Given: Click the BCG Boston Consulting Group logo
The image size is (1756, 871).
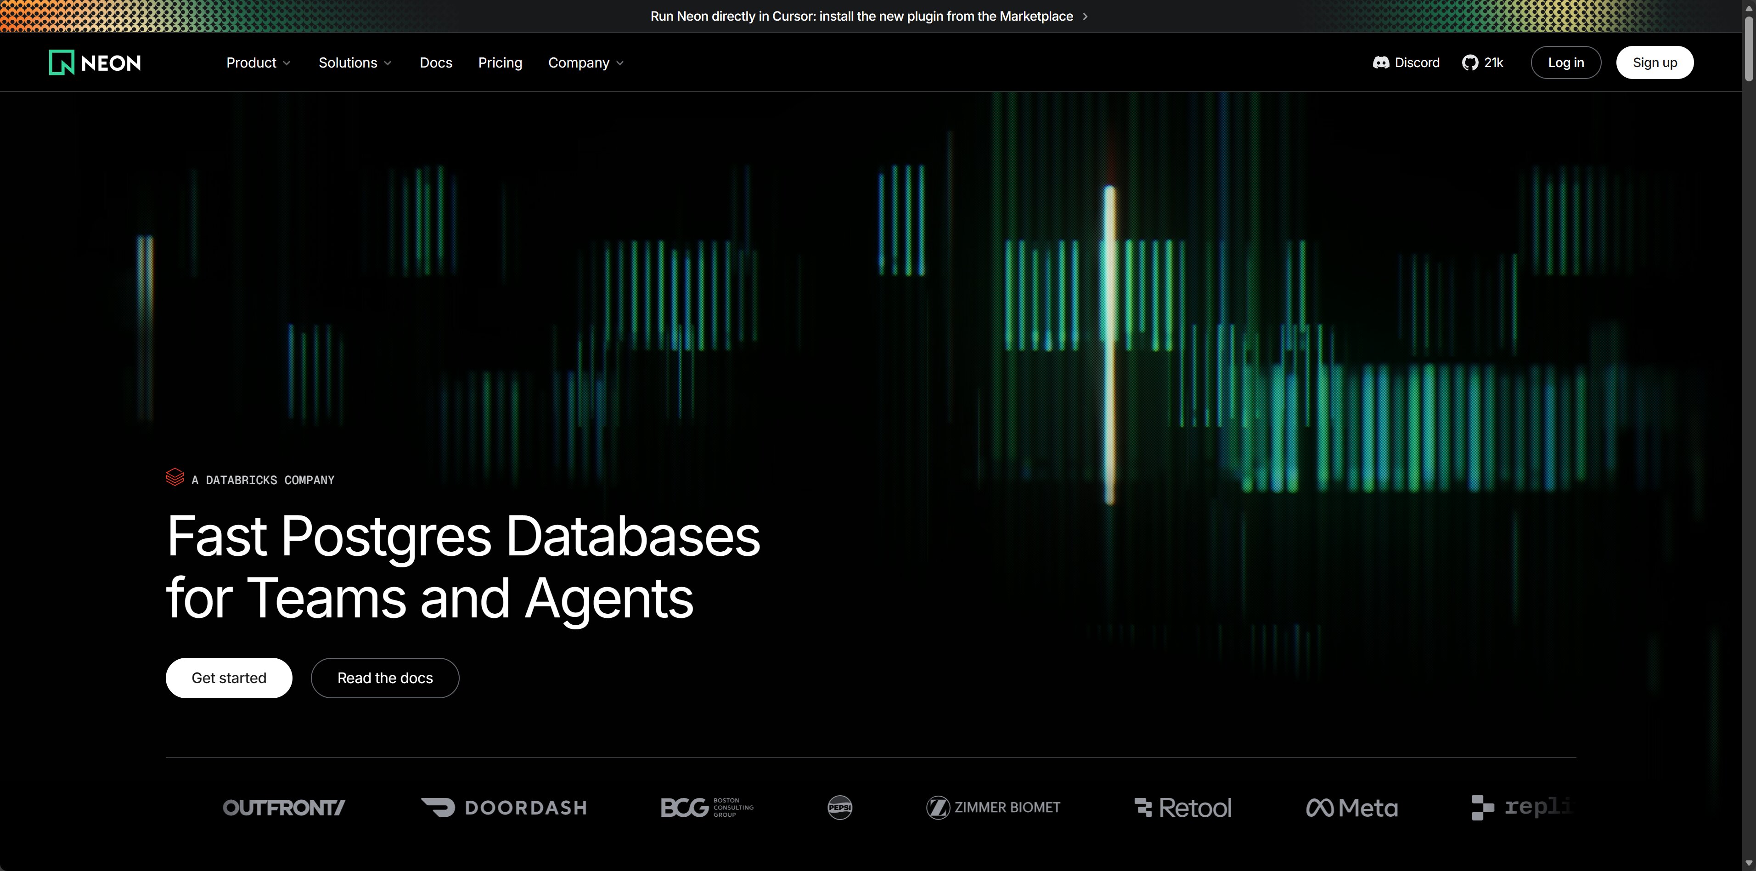Looking at the screenshot, I should 707,808.
